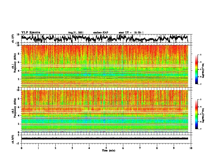Pick the ch.2 spectrogram color scale bar
The image size is (215, 166).
[x=196, y=114]
